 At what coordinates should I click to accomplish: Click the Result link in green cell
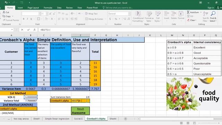80,109
